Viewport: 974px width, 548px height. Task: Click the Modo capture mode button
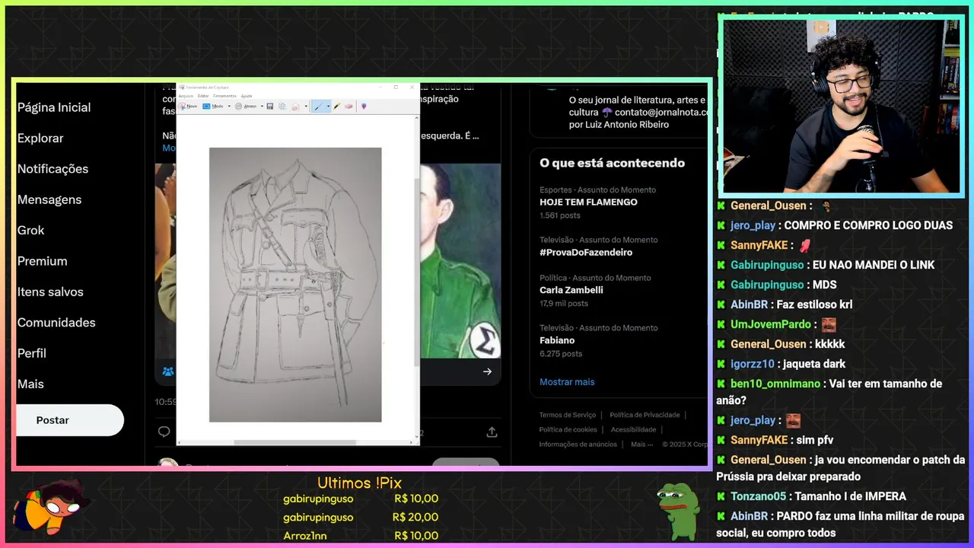click(212, 107)
